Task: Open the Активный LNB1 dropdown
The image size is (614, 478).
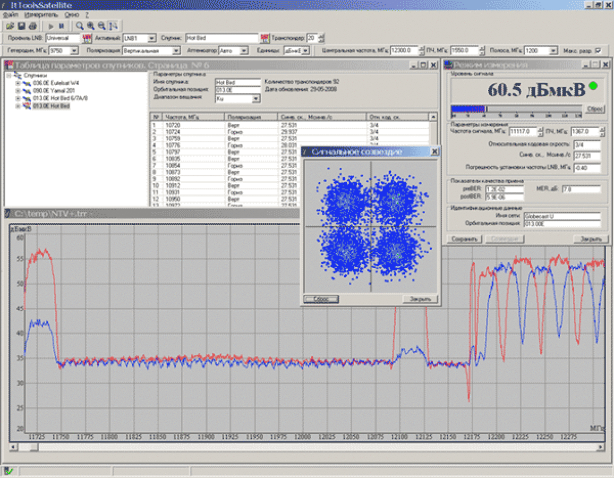Action: coord(151,38)
